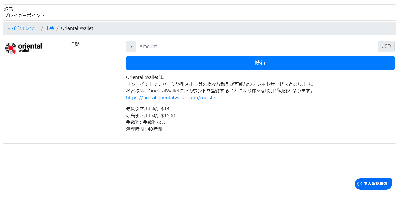The width and height of the screenshot is (399, 197).
Task: Click the question mark icon in 本人確認書類
Action: (360, 184)
